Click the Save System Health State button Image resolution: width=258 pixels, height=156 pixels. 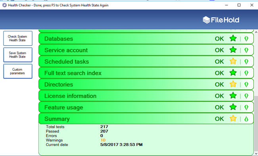click(18, 55)
